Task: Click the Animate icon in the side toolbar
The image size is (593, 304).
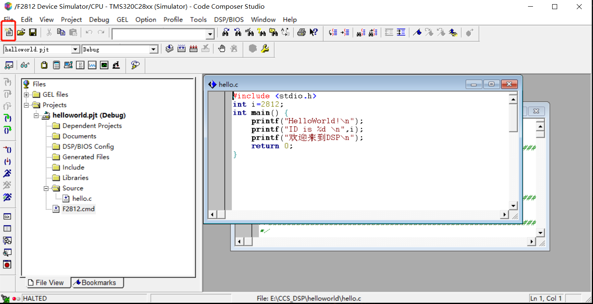Action: [x=7, y=197]
